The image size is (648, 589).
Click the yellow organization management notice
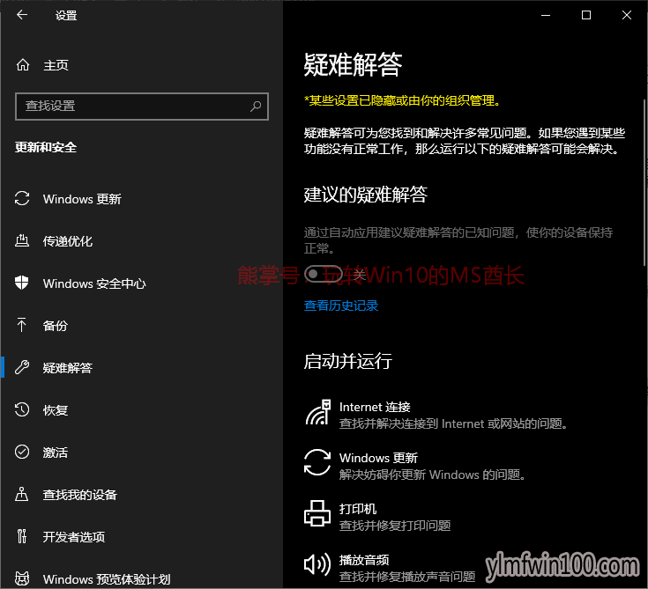[x=402, y=100]
